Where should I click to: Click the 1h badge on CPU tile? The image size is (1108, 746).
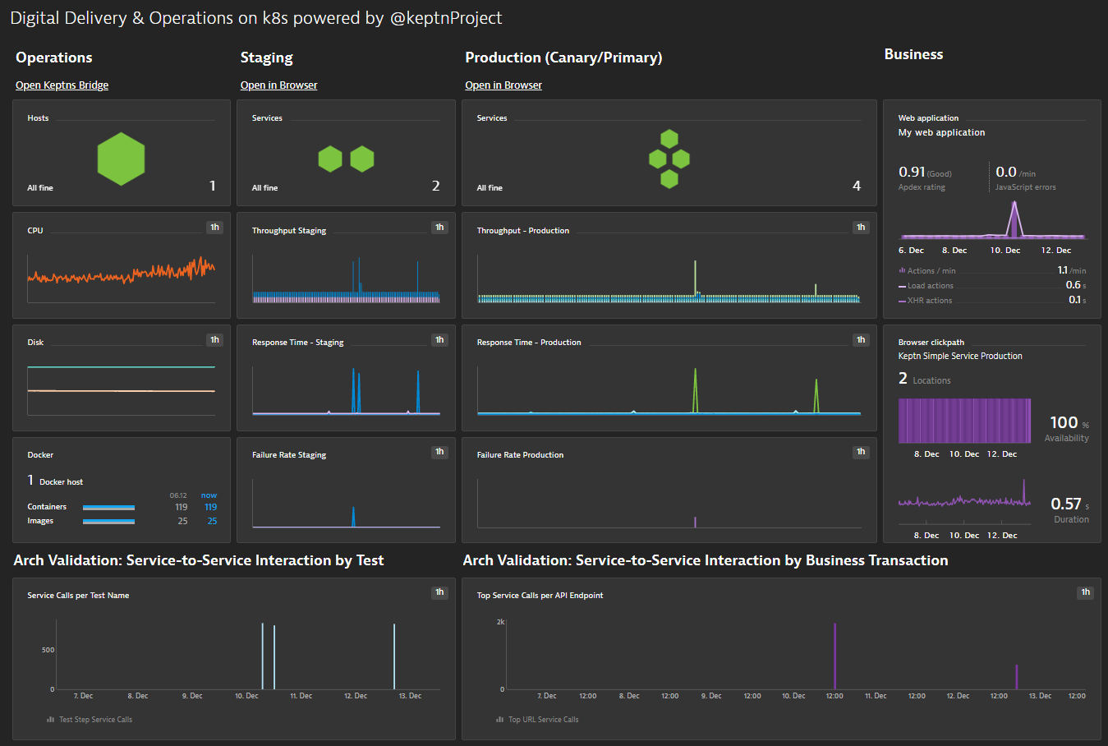click(214, 228)
